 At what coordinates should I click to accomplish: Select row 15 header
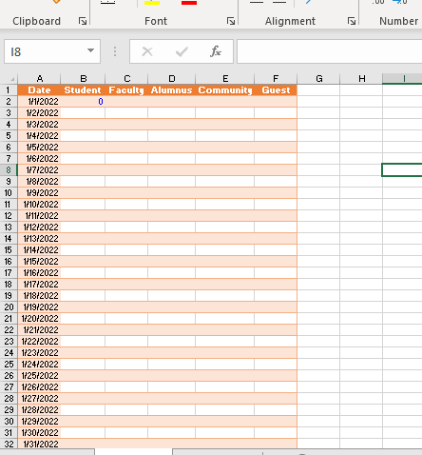[9, 250]
